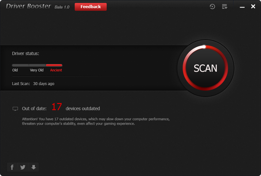Click the 'devices outdated' text
The image size is (261, 176).
click(83, 109)
